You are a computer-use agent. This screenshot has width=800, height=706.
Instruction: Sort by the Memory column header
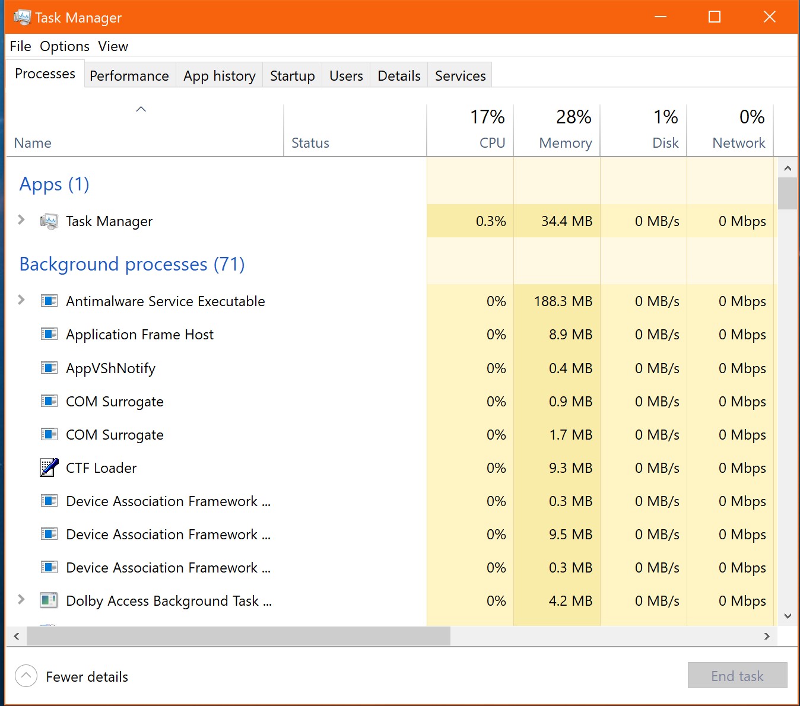coord(557,131)
